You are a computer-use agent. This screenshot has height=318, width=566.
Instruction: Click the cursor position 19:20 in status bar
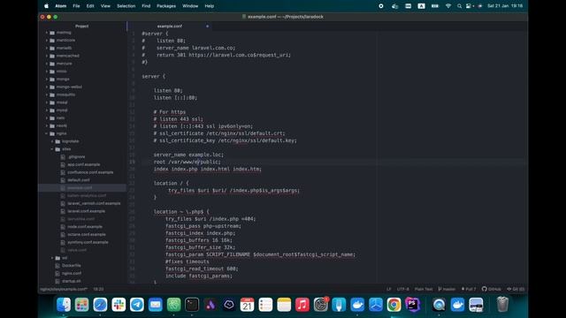98,289
